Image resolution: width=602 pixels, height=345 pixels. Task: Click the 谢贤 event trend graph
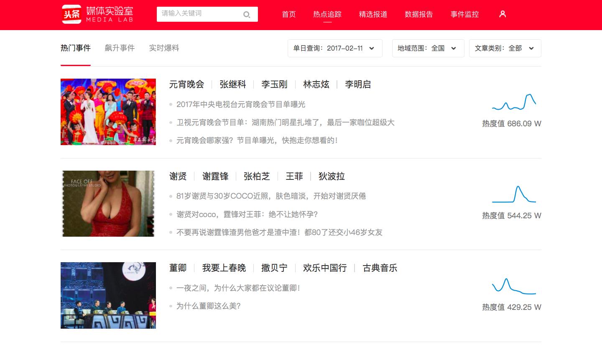point(514,194)
